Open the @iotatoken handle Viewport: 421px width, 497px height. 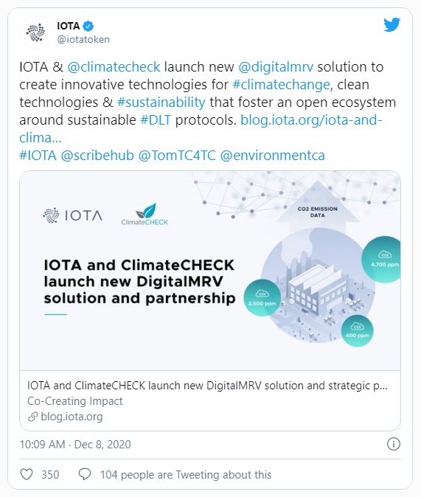[83, 40]
